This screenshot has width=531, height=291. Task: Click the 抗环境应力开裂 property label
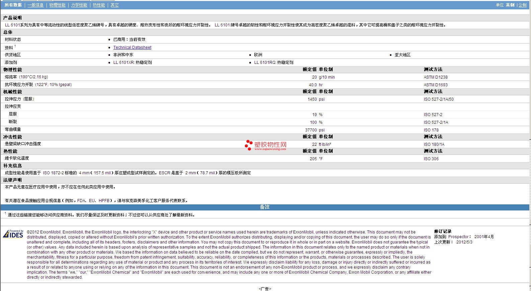click(38, 85)
